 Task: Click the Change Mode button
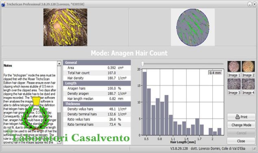tap(241, 125)
